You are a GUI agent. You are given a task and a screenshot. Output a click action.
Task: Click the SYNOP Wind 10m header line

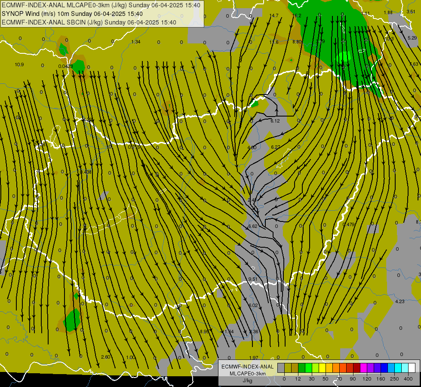(72, 14)
